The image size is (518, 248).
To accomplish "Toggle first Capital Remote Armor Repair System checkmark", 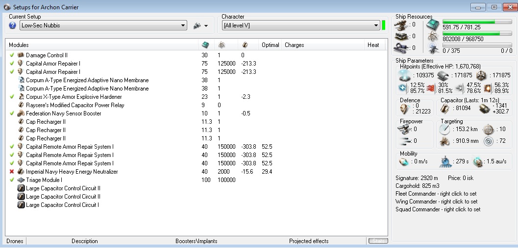I will coord(12,146).
